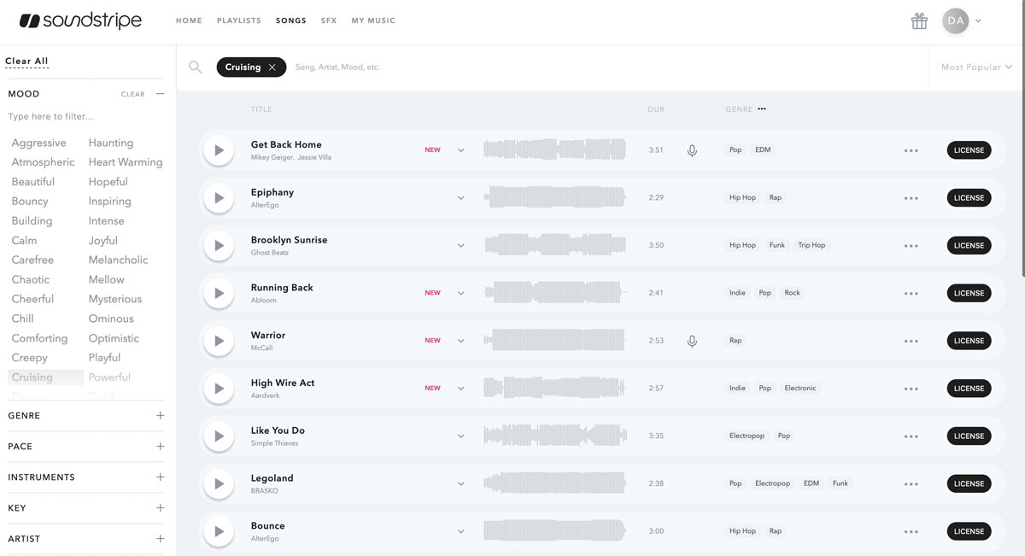1025x556 pixels.
Task: Expand details chevron for Like You Do
Action: 461,436
